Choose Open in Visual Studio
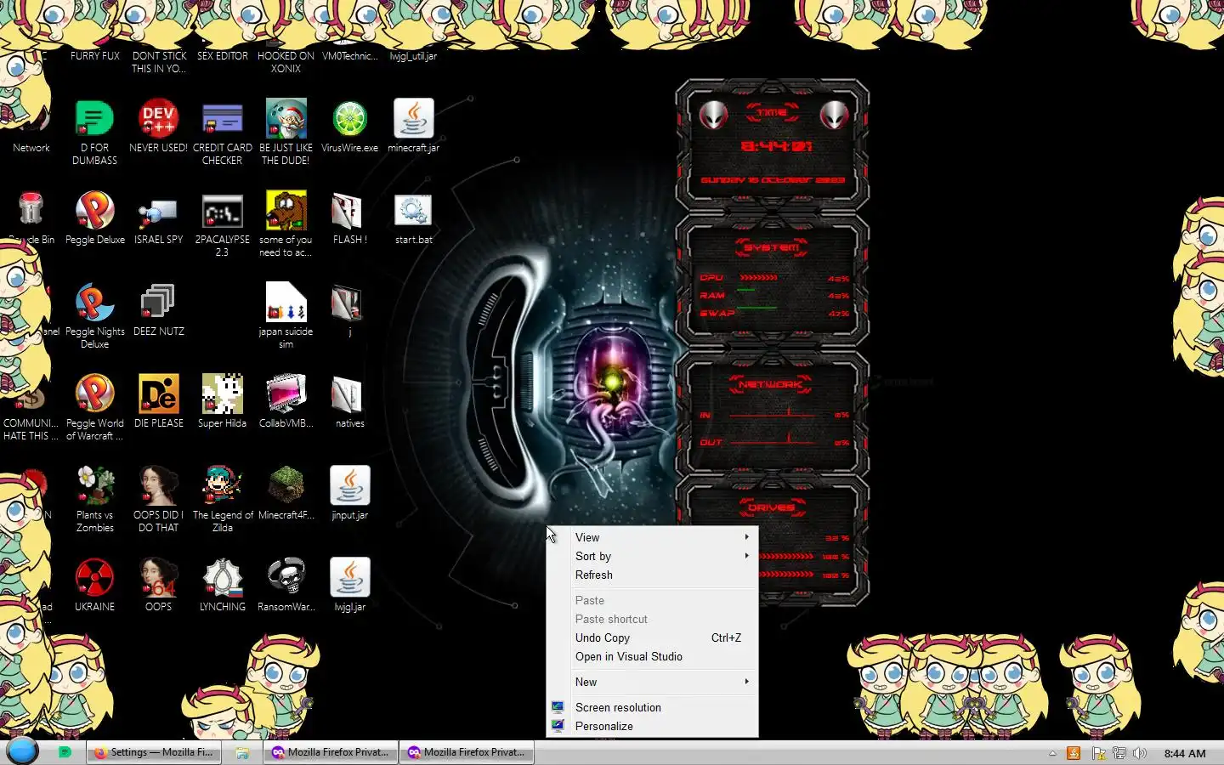Image resolution: width=1224 pixels, height=765 pixels. (652, 656)
